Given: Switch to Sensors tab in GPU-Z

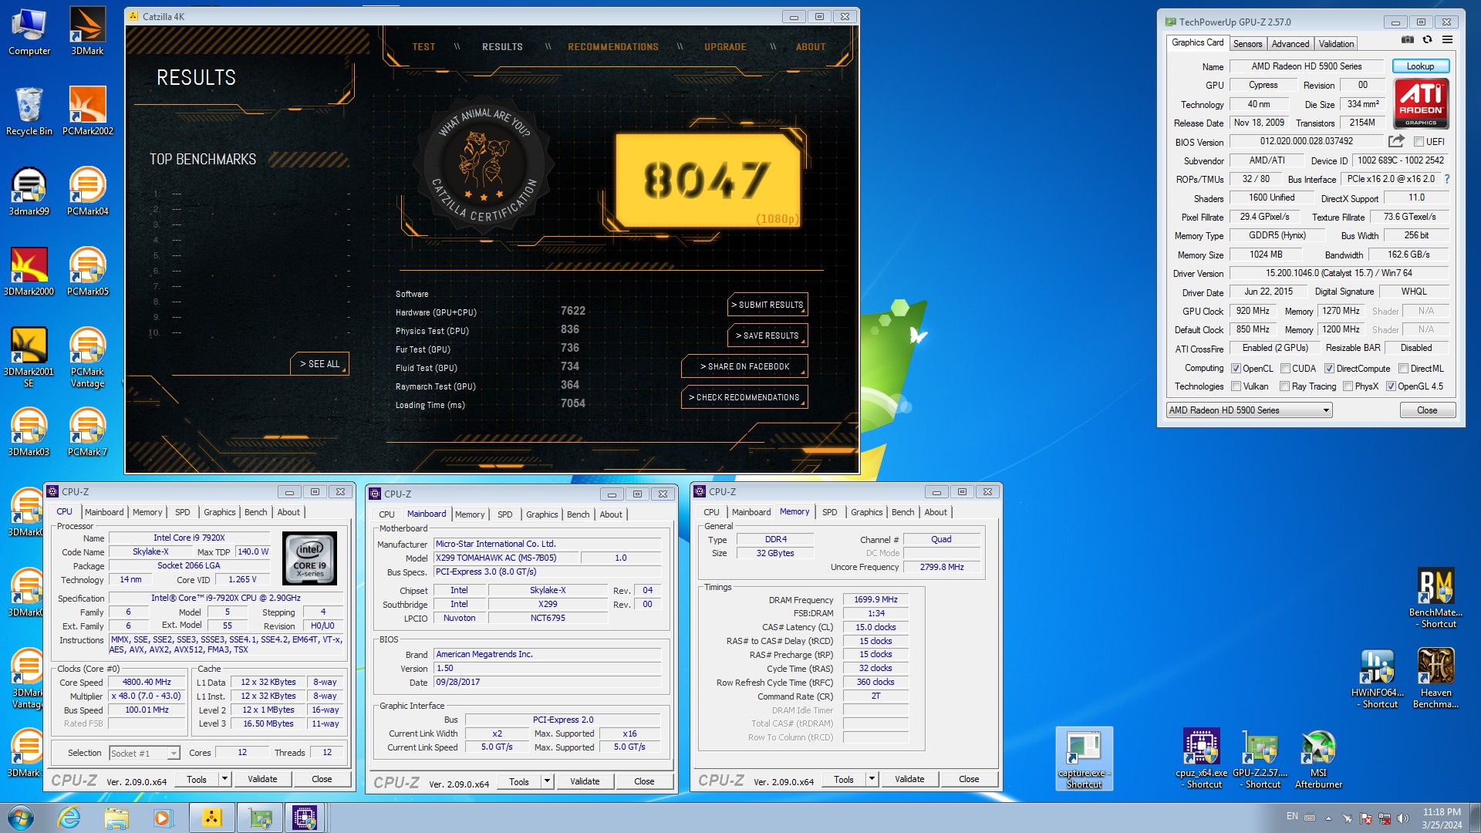Looking at the screenshot, I should 1247,44.
